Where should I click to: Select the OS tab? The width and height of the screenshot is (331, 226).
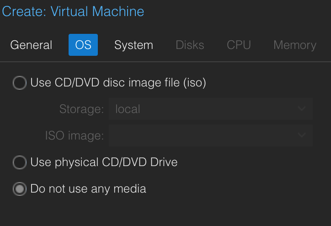tap(83, 45)
